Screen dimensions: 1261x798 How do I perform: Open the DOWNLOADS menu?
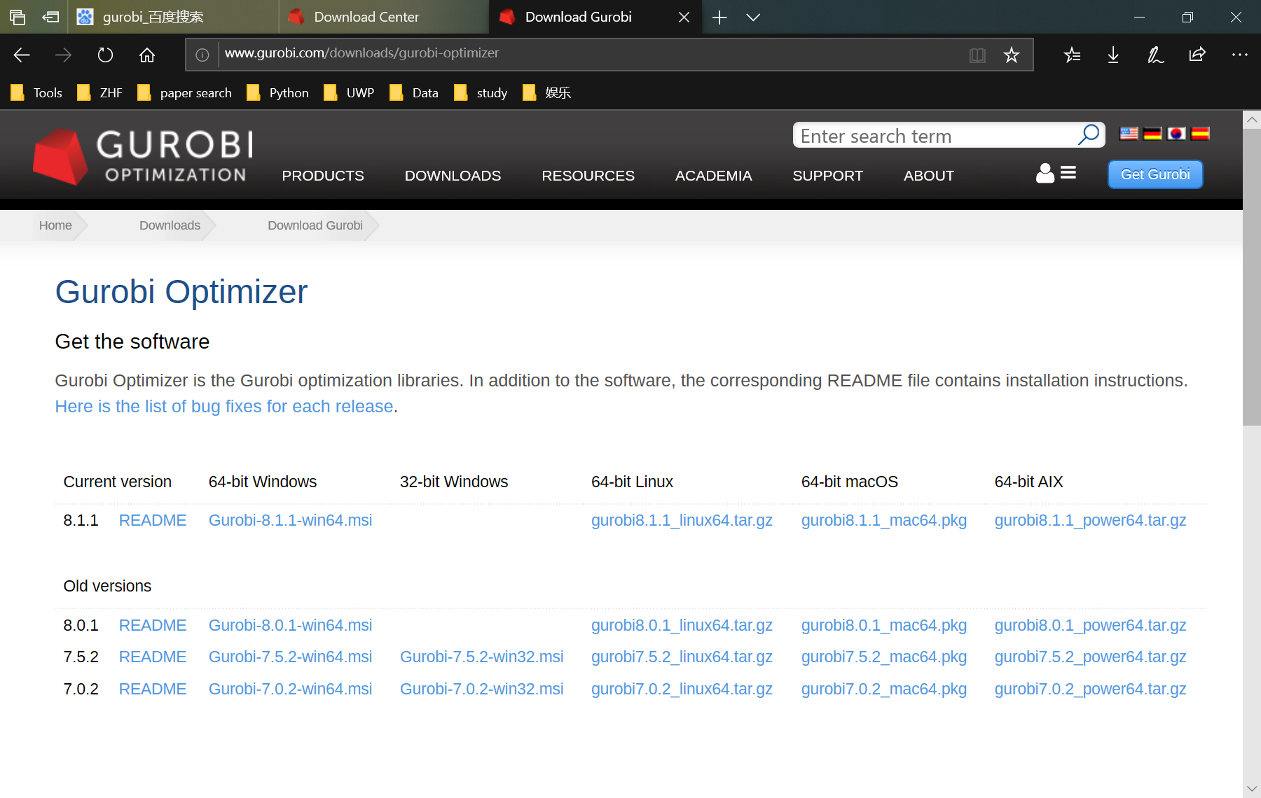pos(453,176)
